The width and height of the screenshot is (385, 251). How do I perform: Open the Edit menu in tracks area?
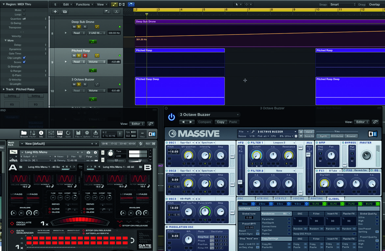click(x=67, y=4)
